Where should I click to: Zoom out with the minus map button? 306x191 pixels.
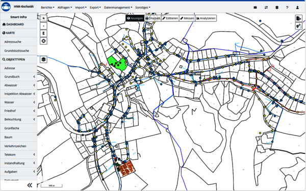(43, 26)
